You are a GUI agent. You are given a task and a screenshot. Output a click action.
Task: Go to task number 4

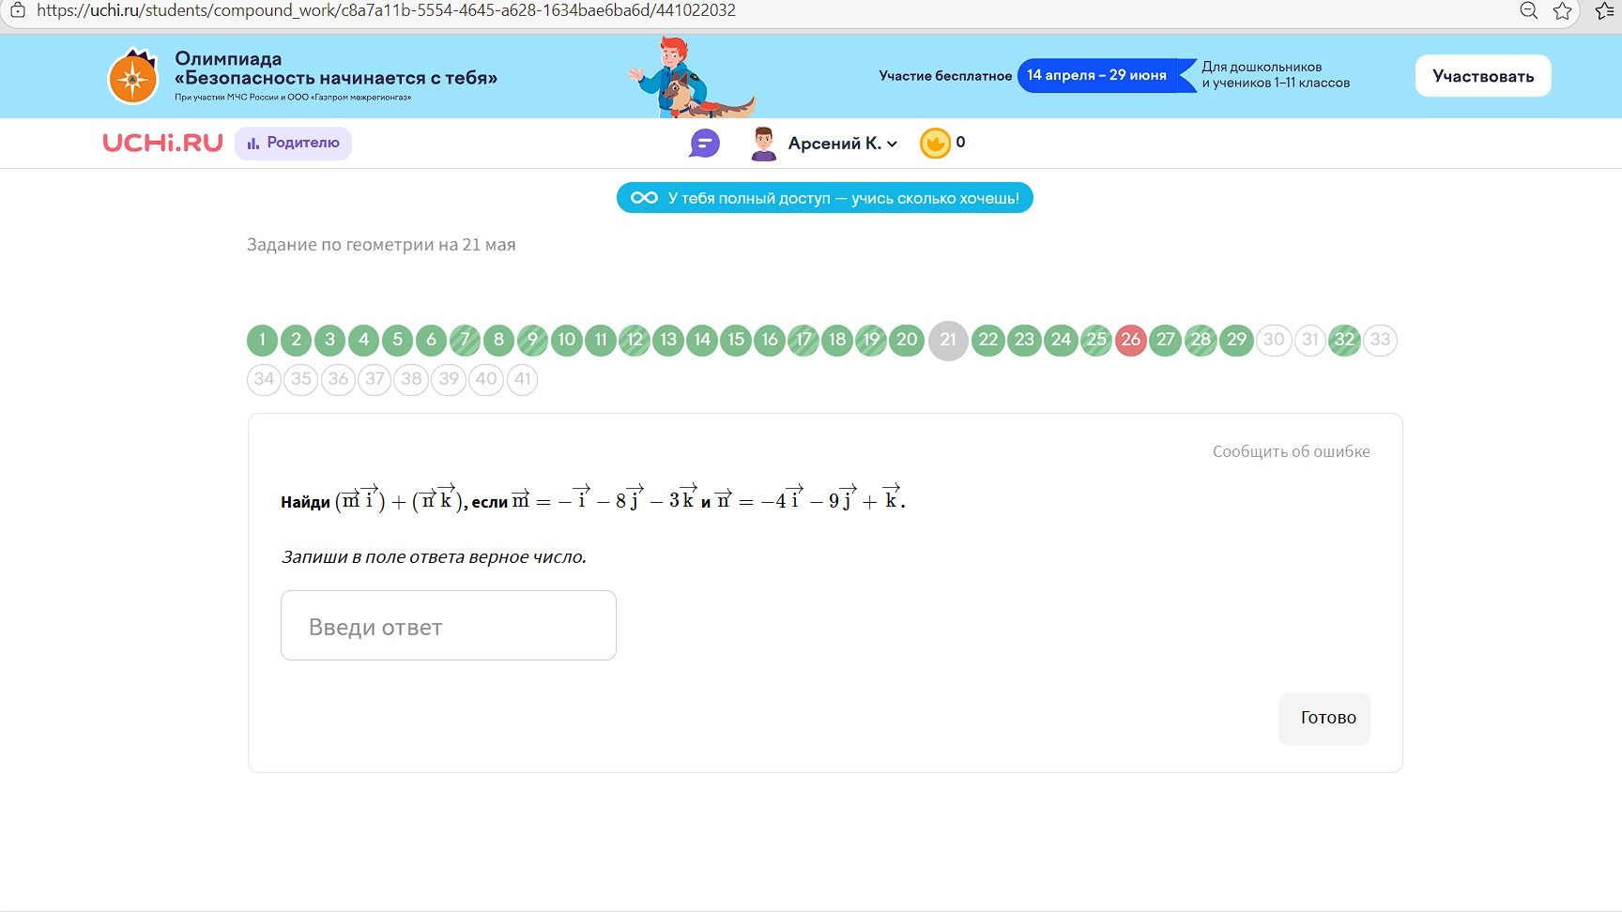pyautogui.click(x=363, y=340)
